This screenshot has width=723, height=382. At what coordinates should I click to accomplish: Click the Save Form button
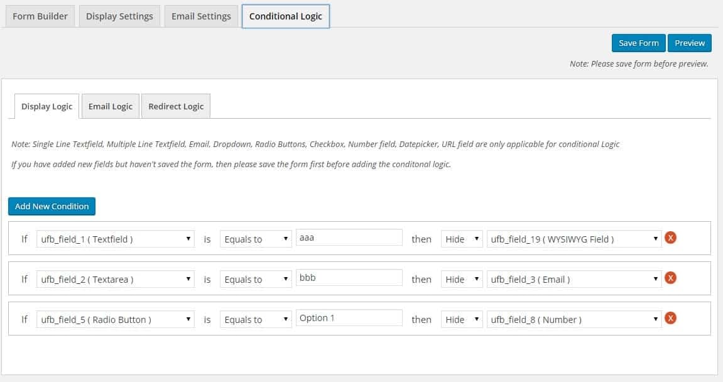pyautogui.click(x=639, y=43)
